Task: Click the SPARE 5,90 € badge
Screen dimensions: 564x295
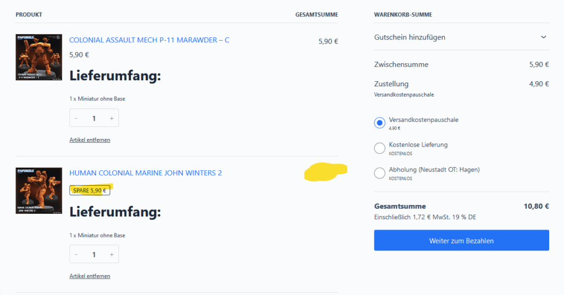Action: point(90,191)
